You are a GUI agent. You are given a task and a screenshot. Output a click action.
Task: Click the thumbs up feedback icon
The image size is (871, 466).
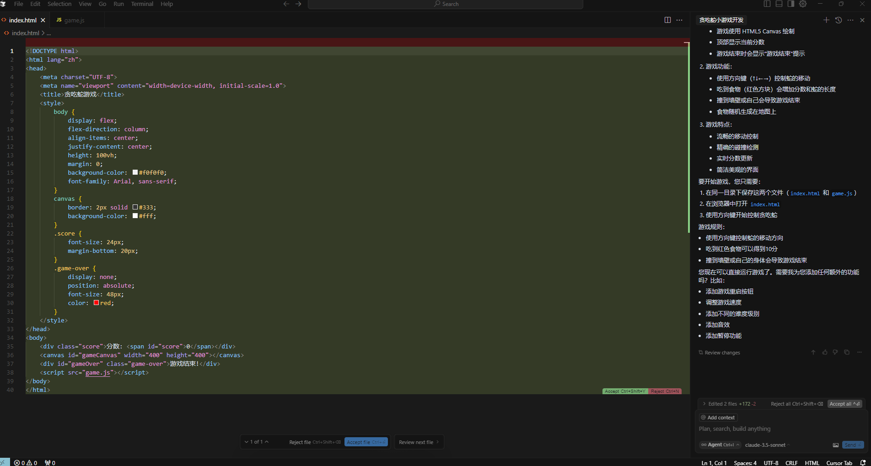tap(825, 352)
